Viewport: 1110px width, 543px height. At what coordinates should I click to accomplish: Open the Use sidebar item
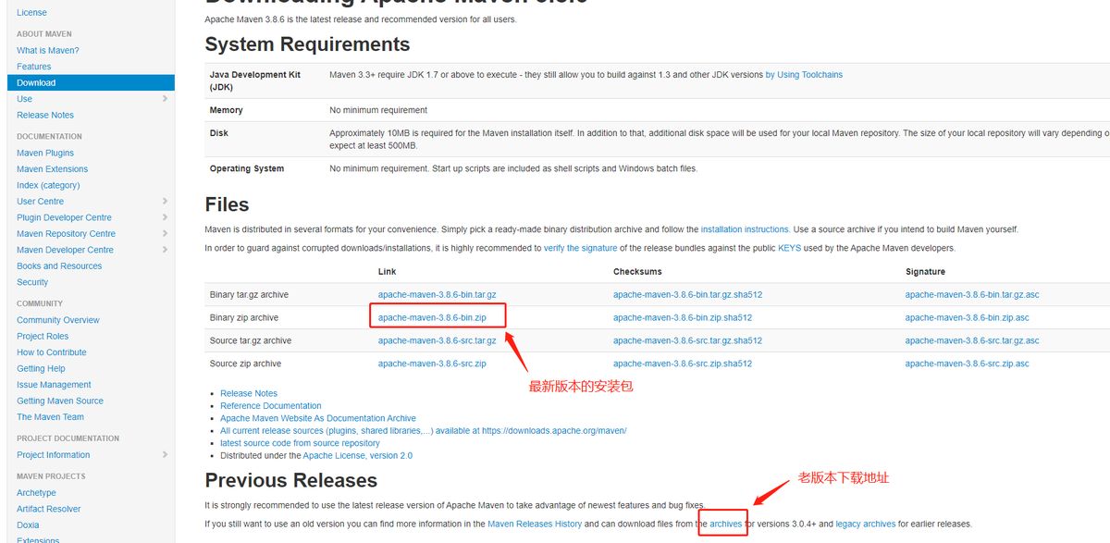click(x=24, y=99)
